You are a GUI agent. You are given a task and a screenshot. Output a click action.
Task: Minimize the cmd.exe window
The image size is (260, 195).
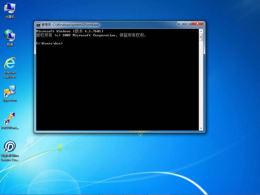pos(181,24)
